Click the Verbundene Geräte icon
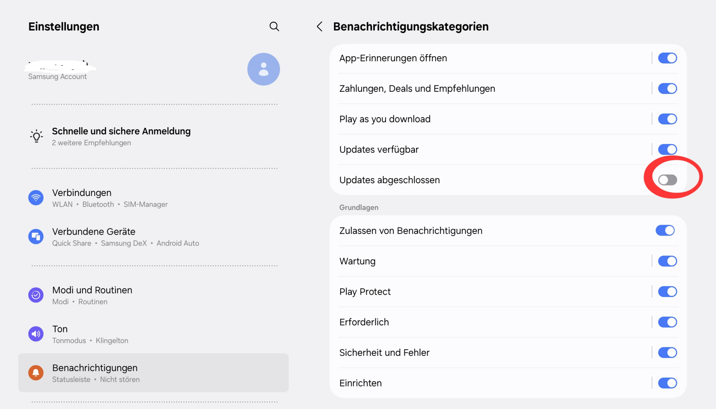This screenshot has height=409, width=716. pyautogui.click(x=36, y=237)
